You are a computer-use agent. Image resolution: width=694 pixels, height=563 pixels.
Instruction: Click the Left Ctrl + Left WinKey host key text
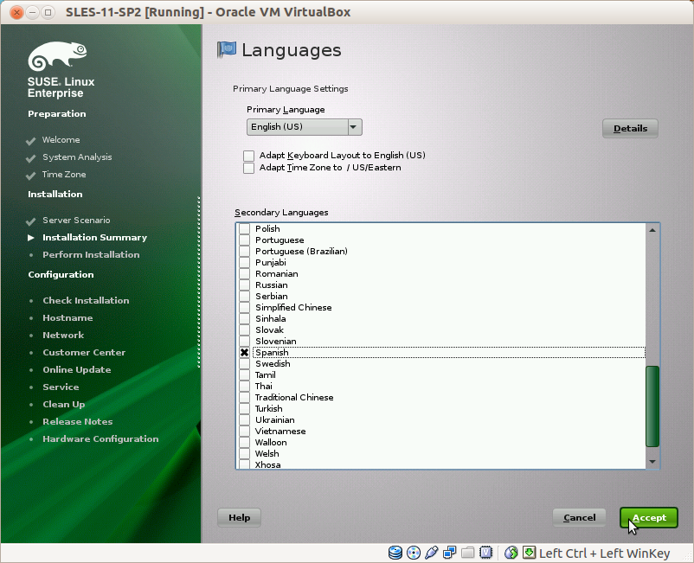604,553
